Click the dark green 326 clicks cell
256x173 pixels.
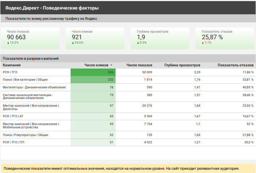93,73
